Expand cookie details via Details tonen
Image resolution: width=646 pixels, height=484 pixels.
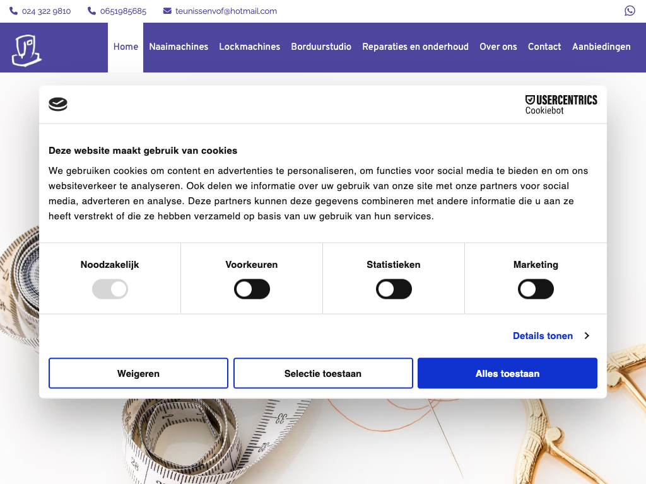(543, 336)
